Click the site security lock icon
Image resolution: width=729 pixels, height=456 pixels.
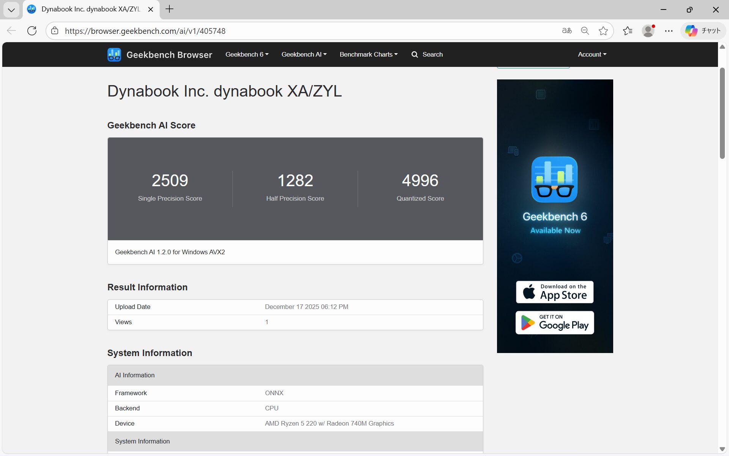coord(54,31)
